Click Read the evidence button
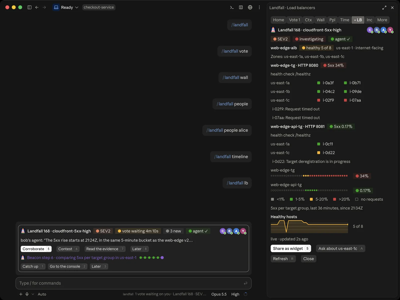Image resolution: width=400 pixels, height=300 pixels. point(105,249)
